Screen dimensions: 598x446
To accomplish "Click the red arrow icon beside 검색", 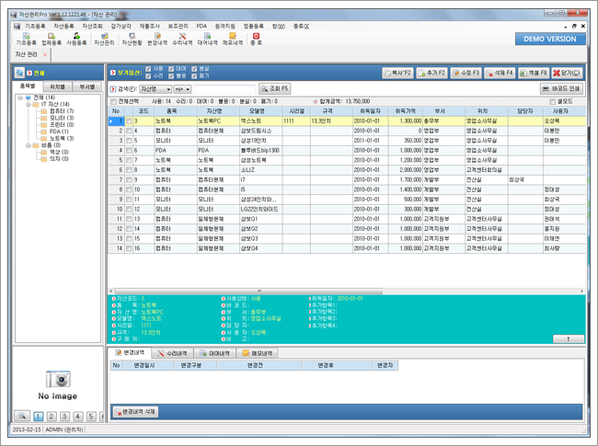I will tap(113, 89).
